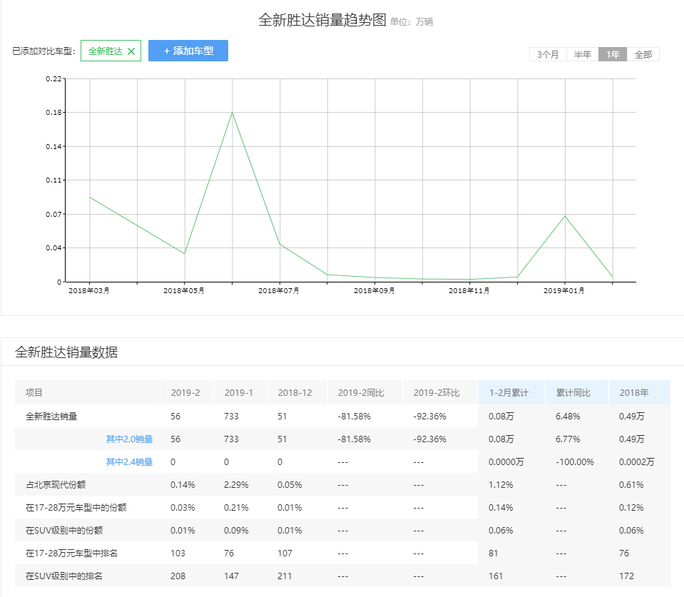Remove 全新胜达 from comparison using its X icon
This screenshot has width=684, height=597.
coord(131,51)
